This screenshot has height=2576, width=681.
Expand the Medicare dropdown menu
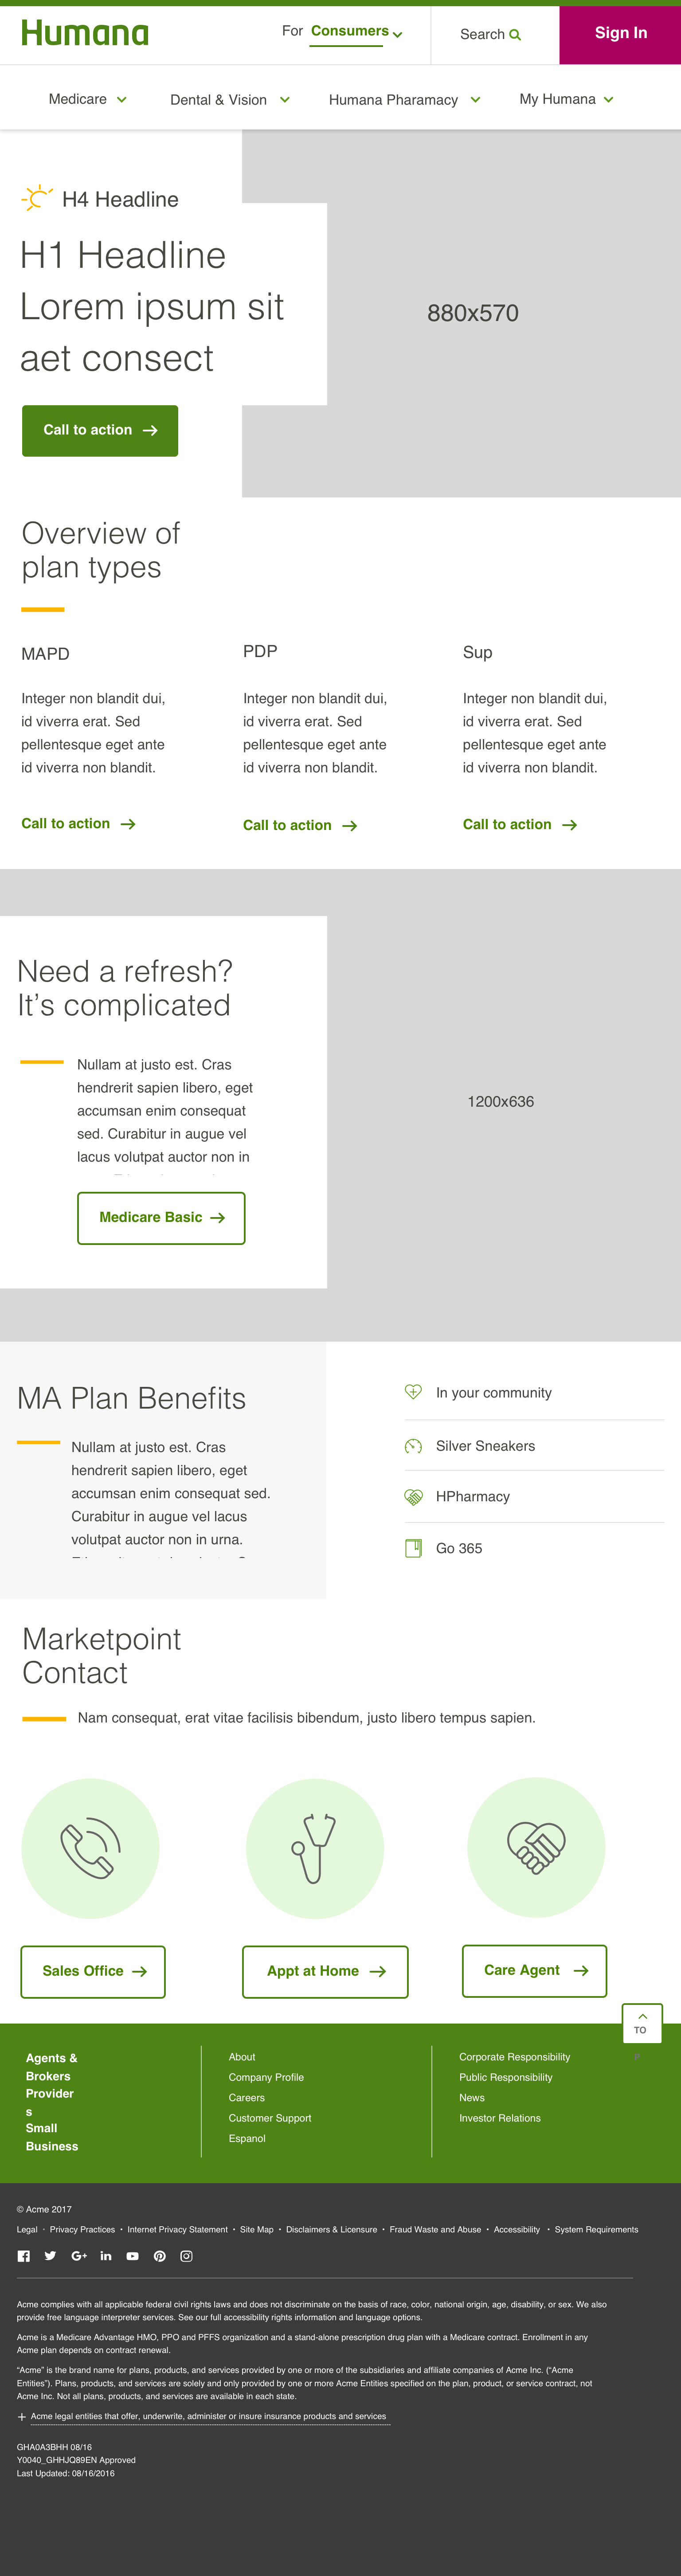[88, 99]
